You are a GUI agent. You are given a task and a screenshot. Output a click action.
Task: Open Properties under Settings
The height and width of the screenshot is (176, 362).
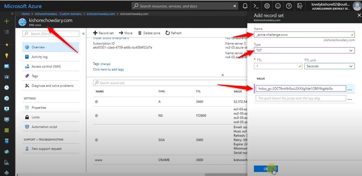click(x=51, y=108)
